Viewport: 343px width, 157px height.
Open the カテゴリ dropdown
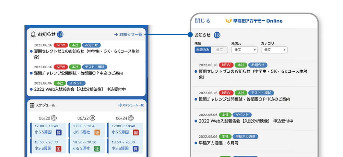tap(274, 50)
